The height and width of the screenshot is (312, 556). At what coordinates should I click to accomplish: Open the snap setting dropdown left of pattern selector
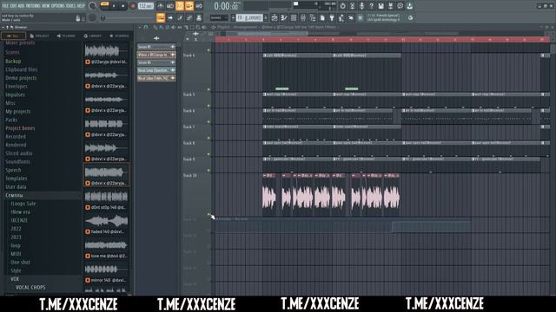219,17
